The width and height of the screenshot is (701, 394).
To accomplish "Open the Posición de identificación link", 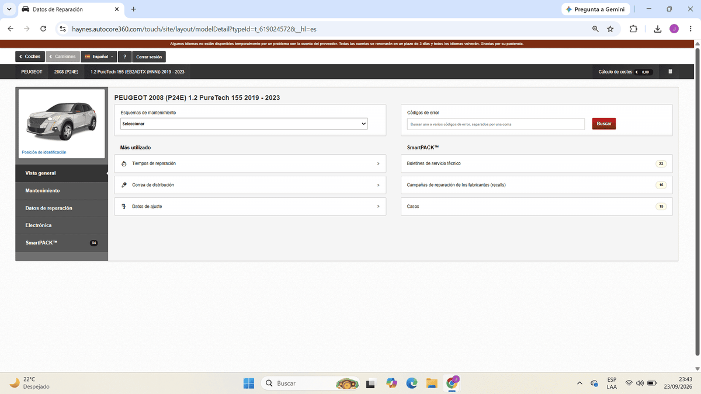I will 44,152.
